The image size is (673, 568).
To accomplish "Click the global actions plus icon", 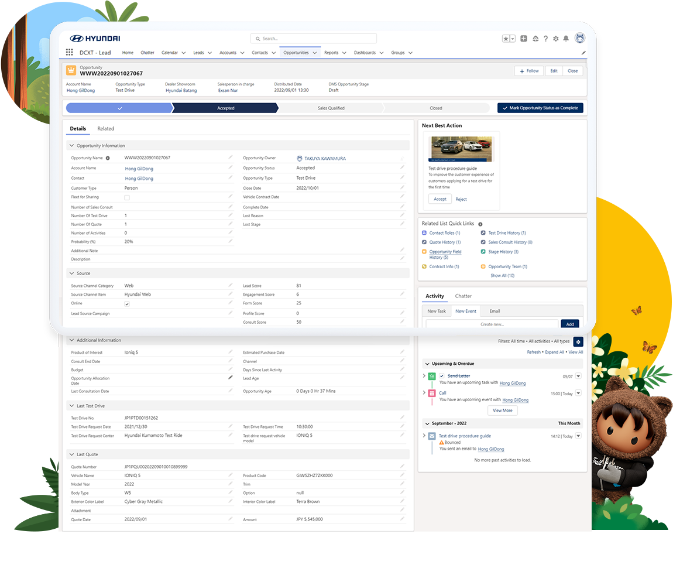I will point(524,39).
